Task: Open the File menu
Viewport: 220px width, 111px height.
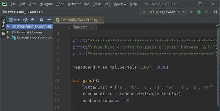Action: click(13, 4)
